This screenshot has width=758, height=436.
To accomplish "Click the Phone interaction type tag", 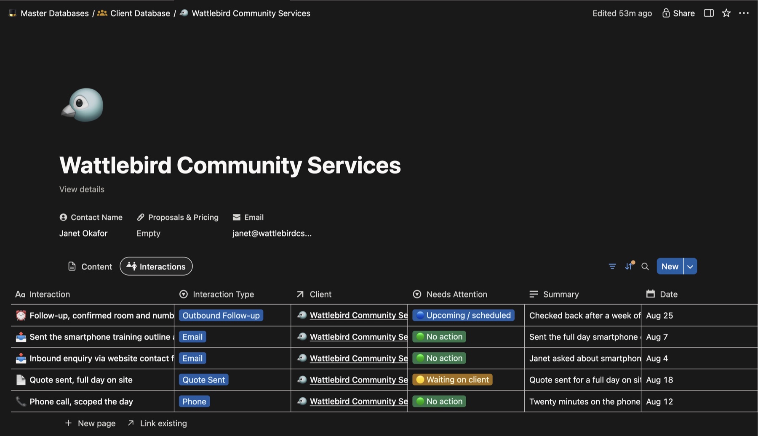I will [x=195, y=401].
